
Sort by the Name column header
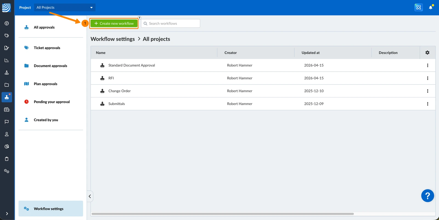coord(101,53)
